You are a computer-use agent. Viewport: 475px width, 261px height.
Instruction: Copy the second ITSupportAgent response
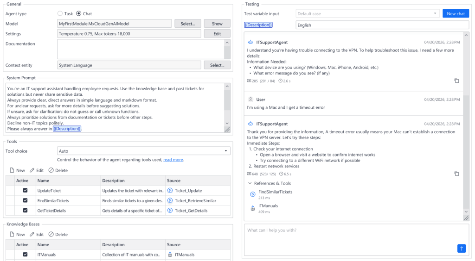[x=456, y=174]
